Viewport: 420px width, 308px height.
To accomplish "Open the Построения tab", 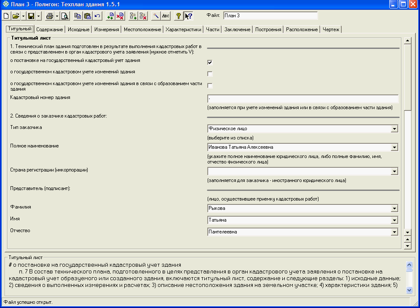I will click(268, 29).
